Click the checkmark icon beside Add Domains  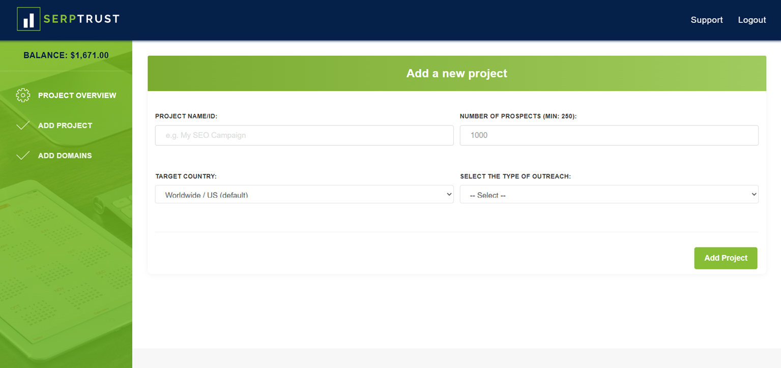[x=23, y=155]
